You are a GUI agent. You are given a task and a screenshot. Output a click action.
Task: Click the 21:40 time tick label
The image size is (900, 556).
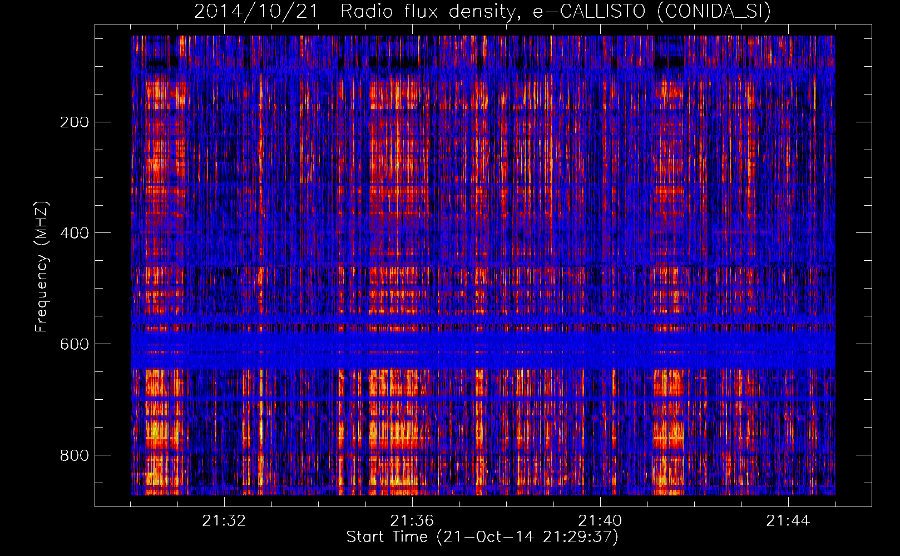(x=600, y=521)
